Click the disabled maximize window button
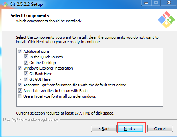The height and width of the screenshot is (137, 177). click(x=156, y=3)
